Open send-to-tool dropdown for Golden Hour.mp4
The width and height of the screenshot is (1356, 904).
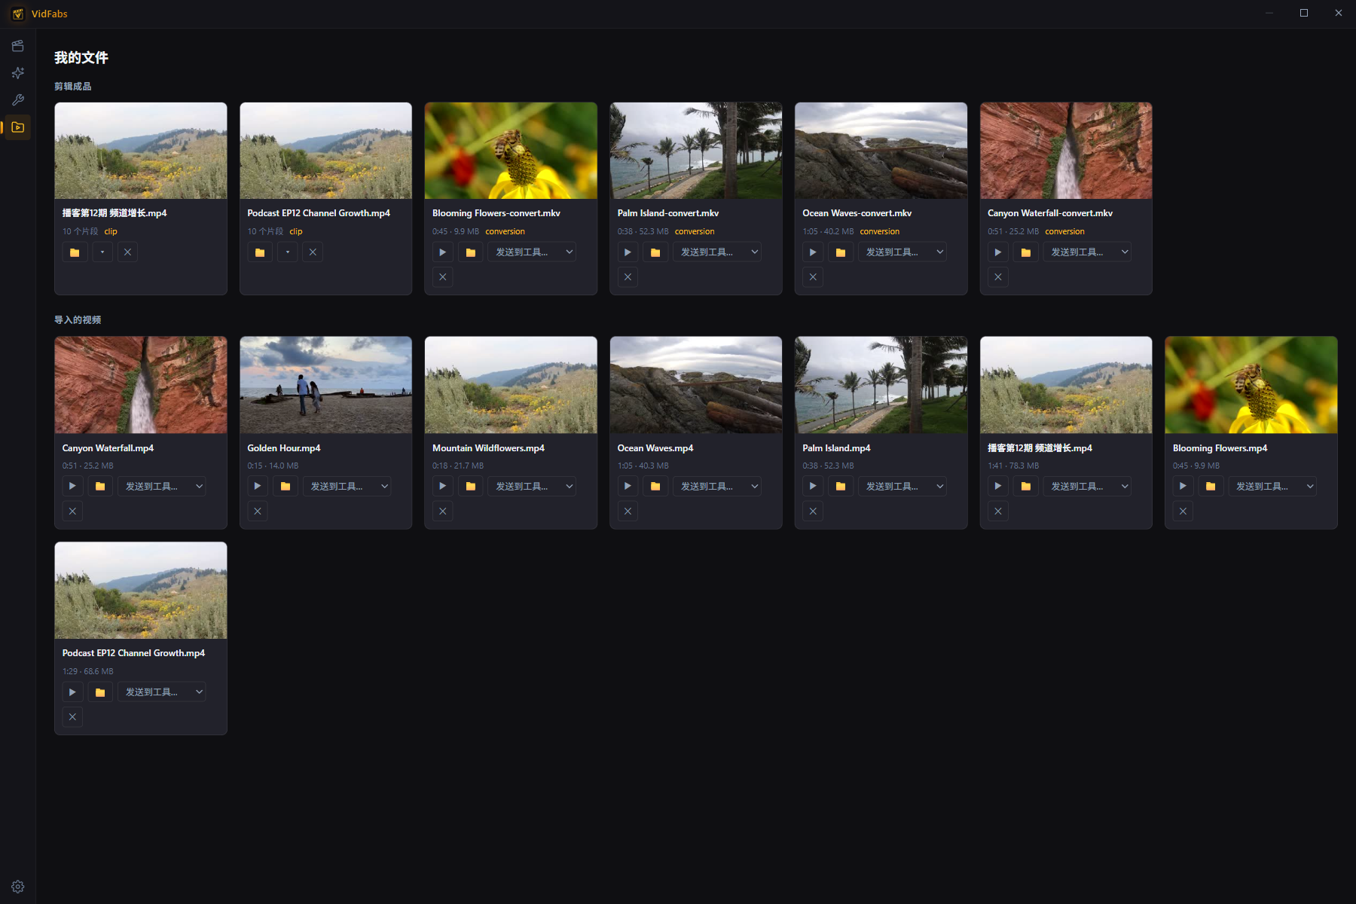(347, 487)
